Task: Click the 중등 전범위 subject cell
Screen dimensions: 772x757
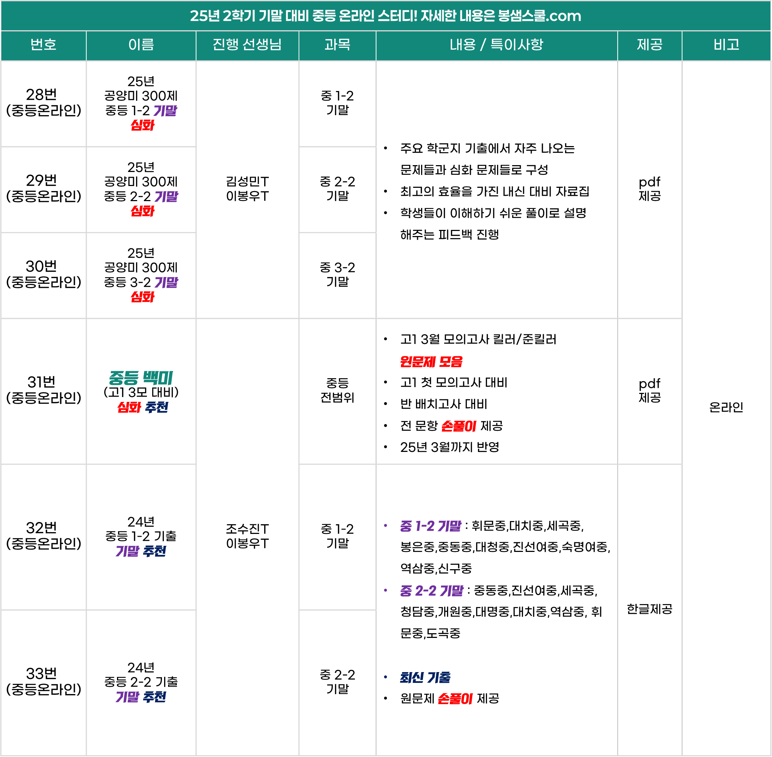Action: [337, 390]
